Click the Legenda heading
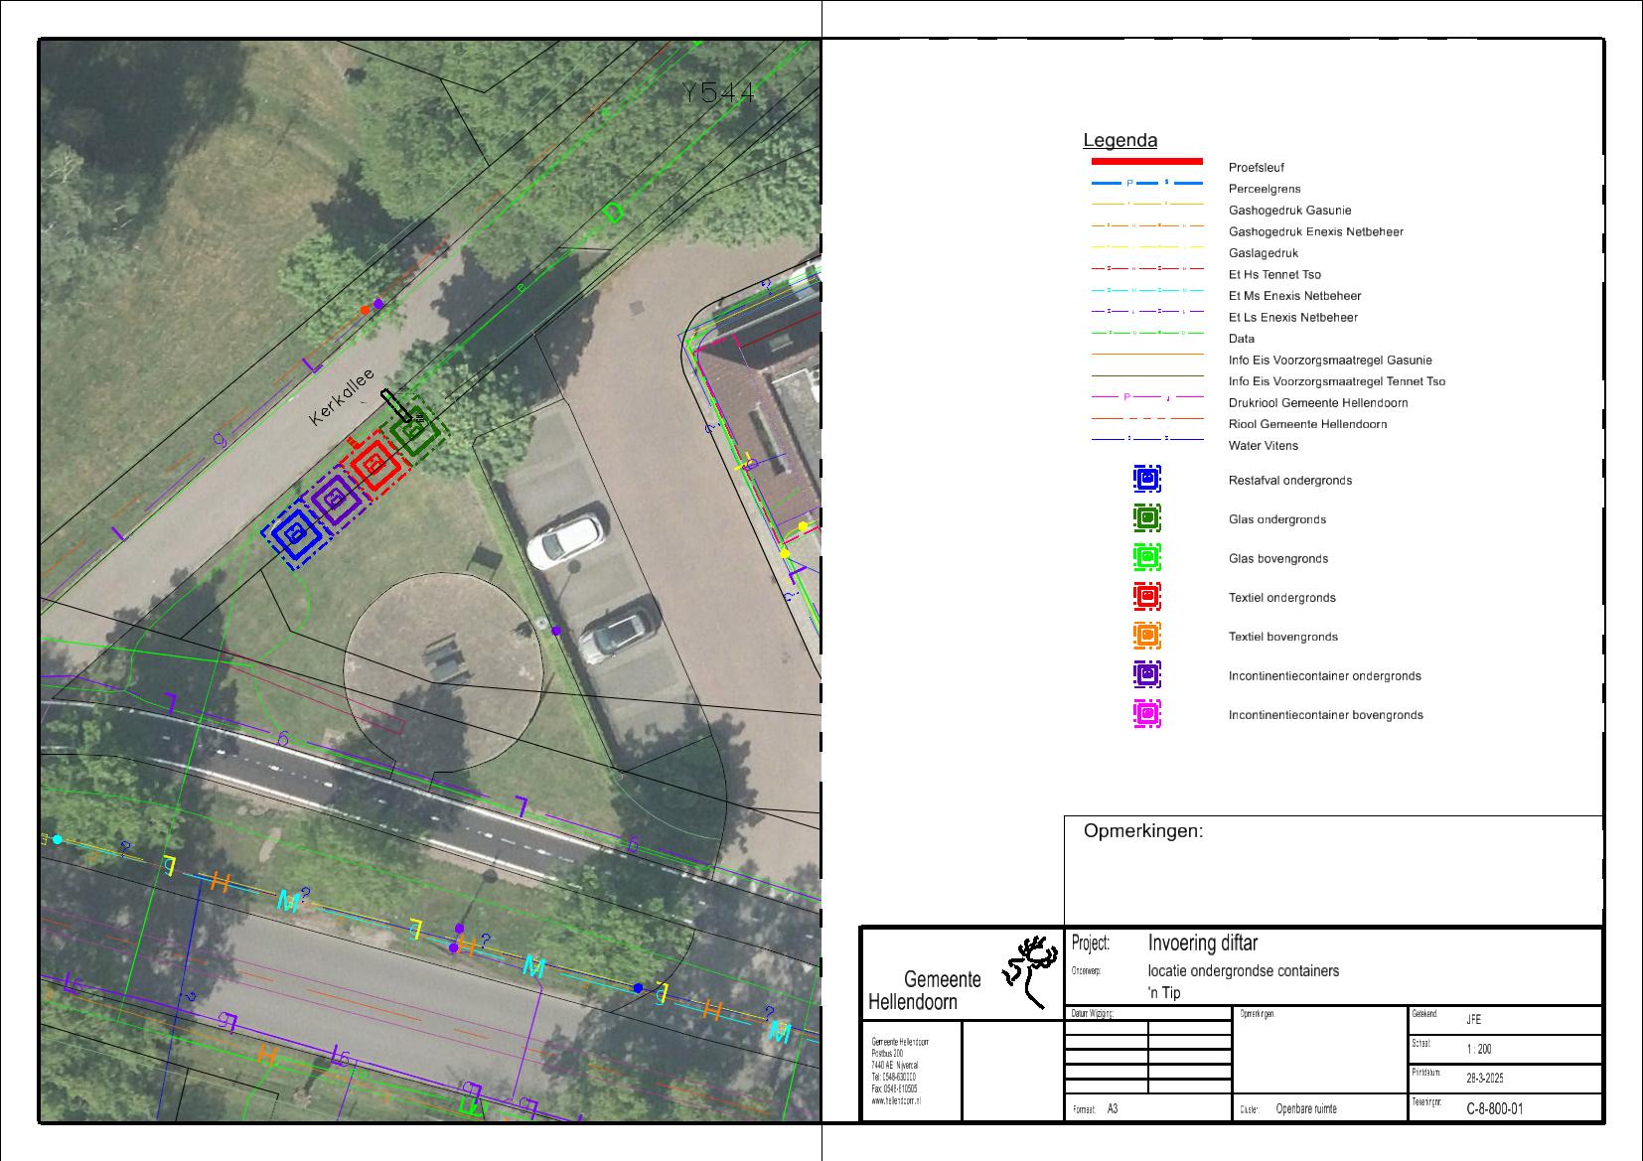1643x1161 pixels. 1120,141
